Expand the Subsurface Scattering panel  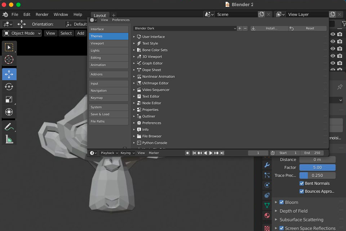point(276,219)
